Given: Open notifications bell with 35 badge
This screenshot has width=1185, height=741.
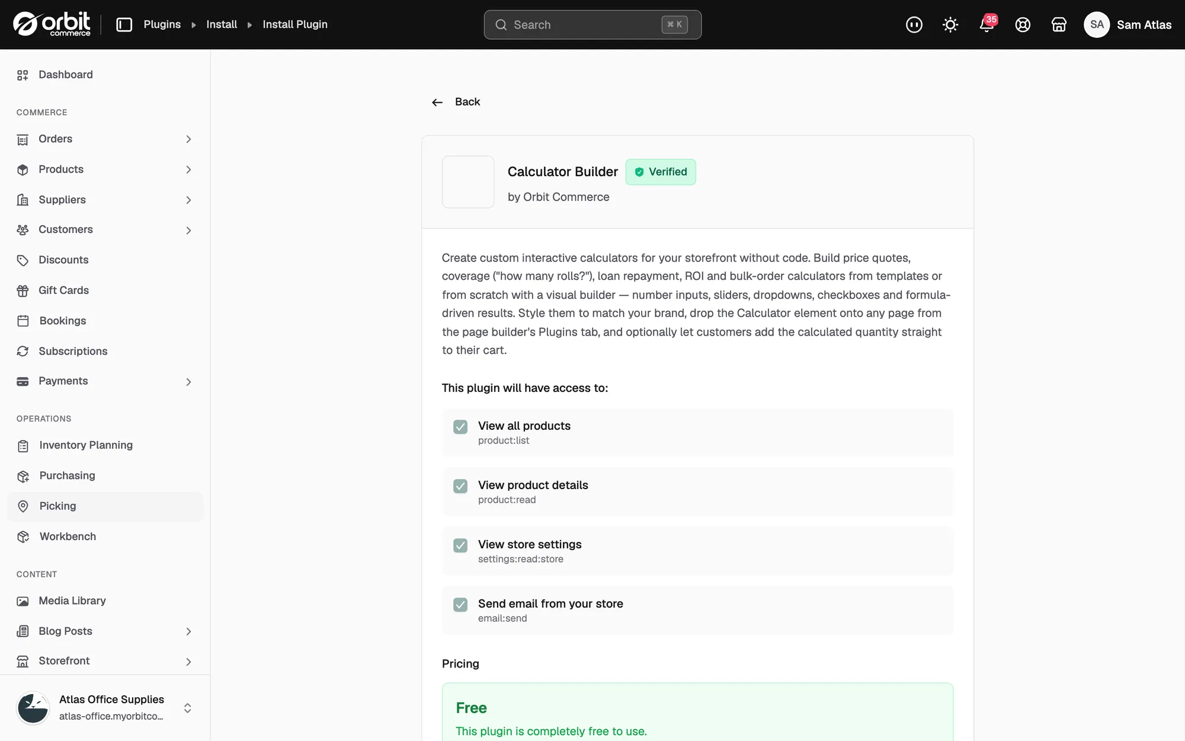Looking at the screenshot, I should pos(987,24).
